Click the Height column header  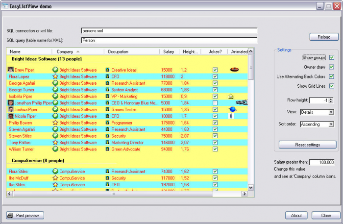[190, 51]
